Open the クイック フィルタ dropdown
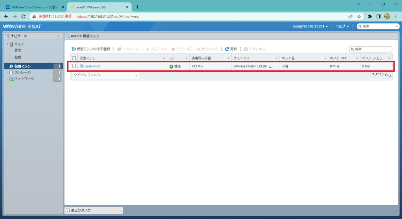 (x=105, y=75)
